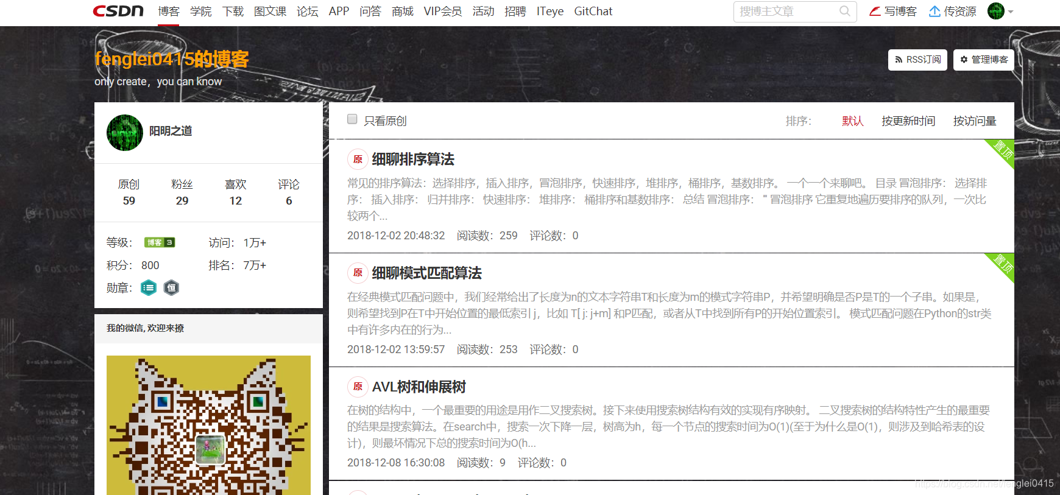Open the APP nav item
This screenshot has width=1060, height=495.
[x=339, y=11]
